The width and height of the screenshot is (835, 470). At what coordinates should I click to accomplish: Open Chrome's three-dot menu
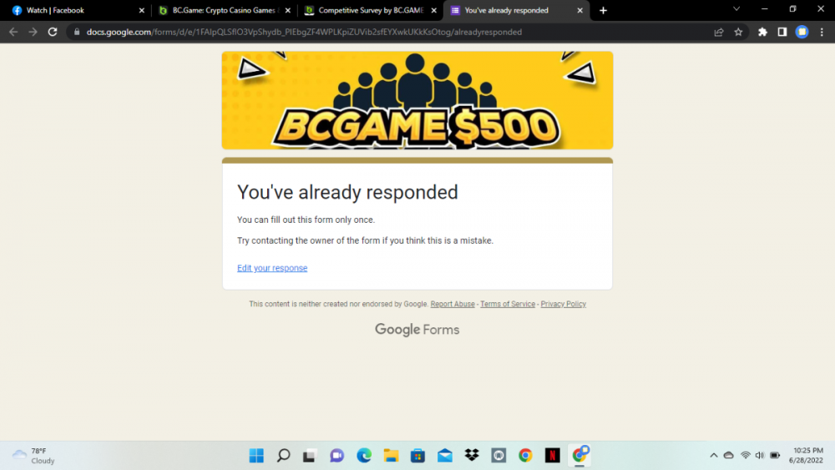pos(822,32)
